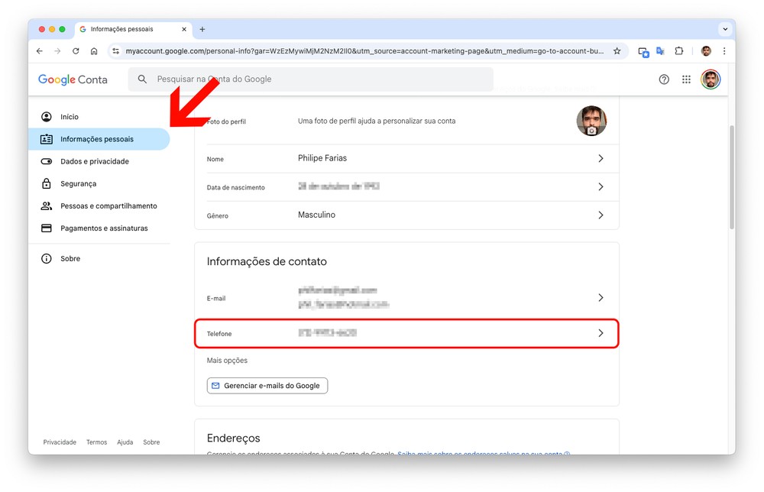Open the Nome row chevron
This screenshot has height=492, width=764.
601,158
